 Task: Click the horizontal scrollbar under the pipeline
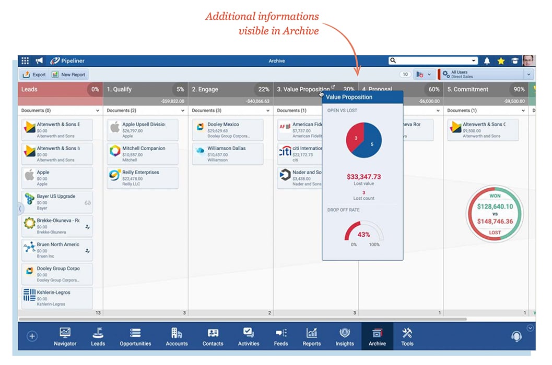243,319
